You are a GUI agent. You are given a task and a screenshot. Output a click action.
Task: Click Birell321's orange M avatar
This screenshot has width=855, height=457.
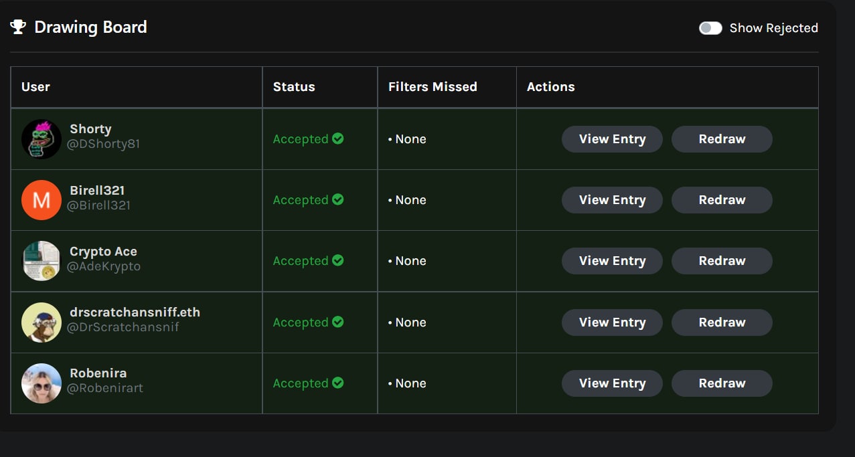click(42, 200)
